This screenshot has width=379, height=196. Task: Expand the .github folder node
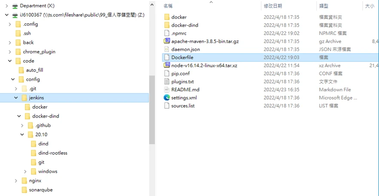pos(22,126)
